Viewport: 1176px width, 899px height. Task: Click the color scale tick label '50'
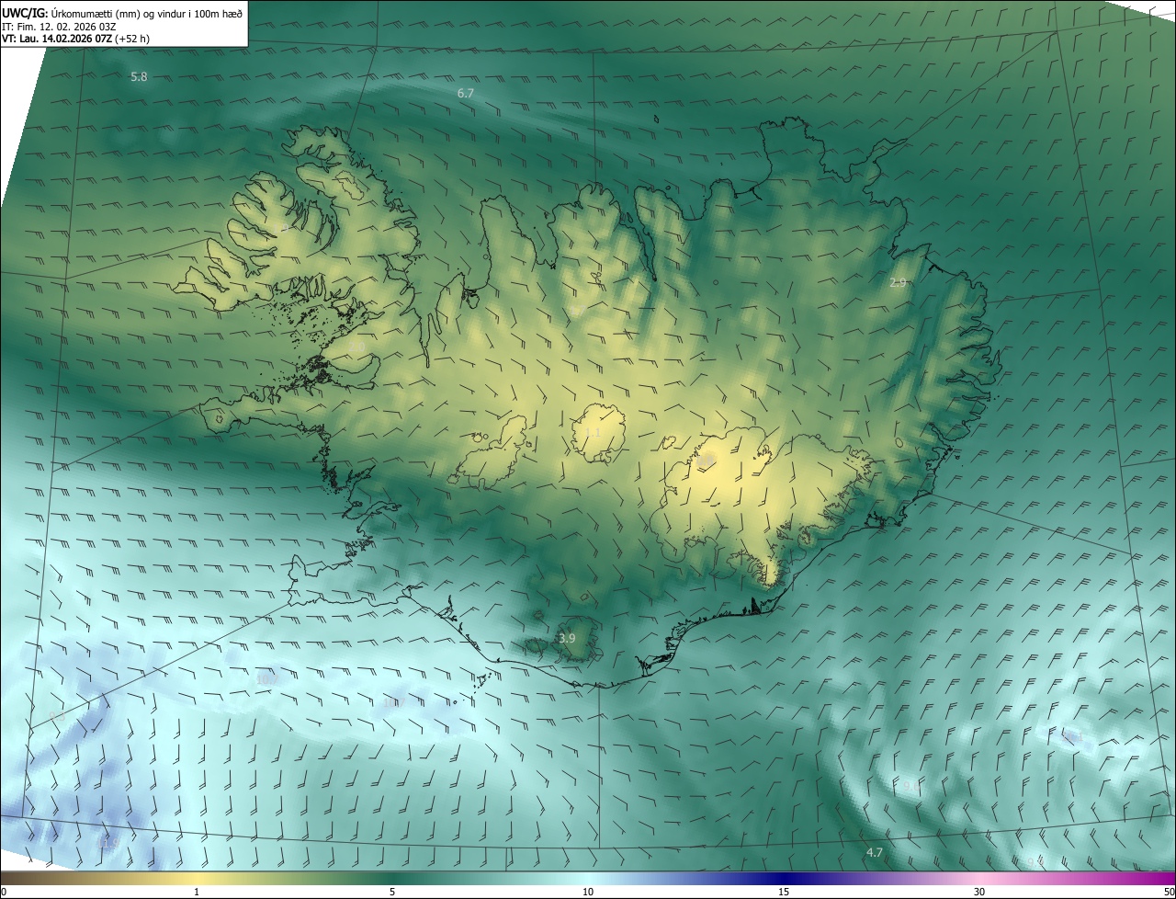click(x=1170, y=893)
